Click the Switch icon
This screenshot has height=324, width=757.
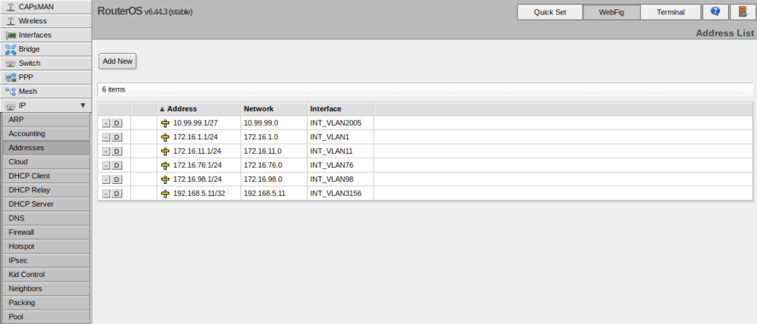11,63
